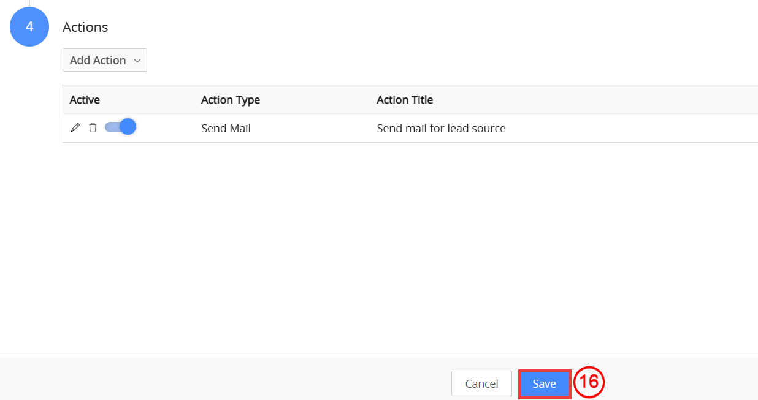Click the Action Title column header
The image size is (758, 400).
pos(405,99)
